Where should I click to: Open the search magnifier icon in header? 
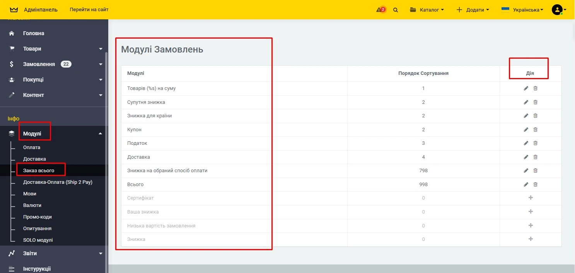(395, 10)
